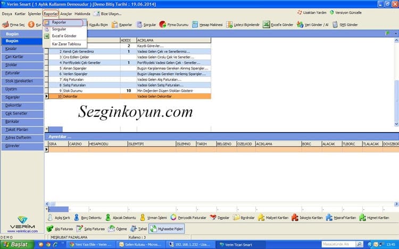Click horizontal scrollbar right arrow
Screen dimensions: 399x249
click(396, 204)
